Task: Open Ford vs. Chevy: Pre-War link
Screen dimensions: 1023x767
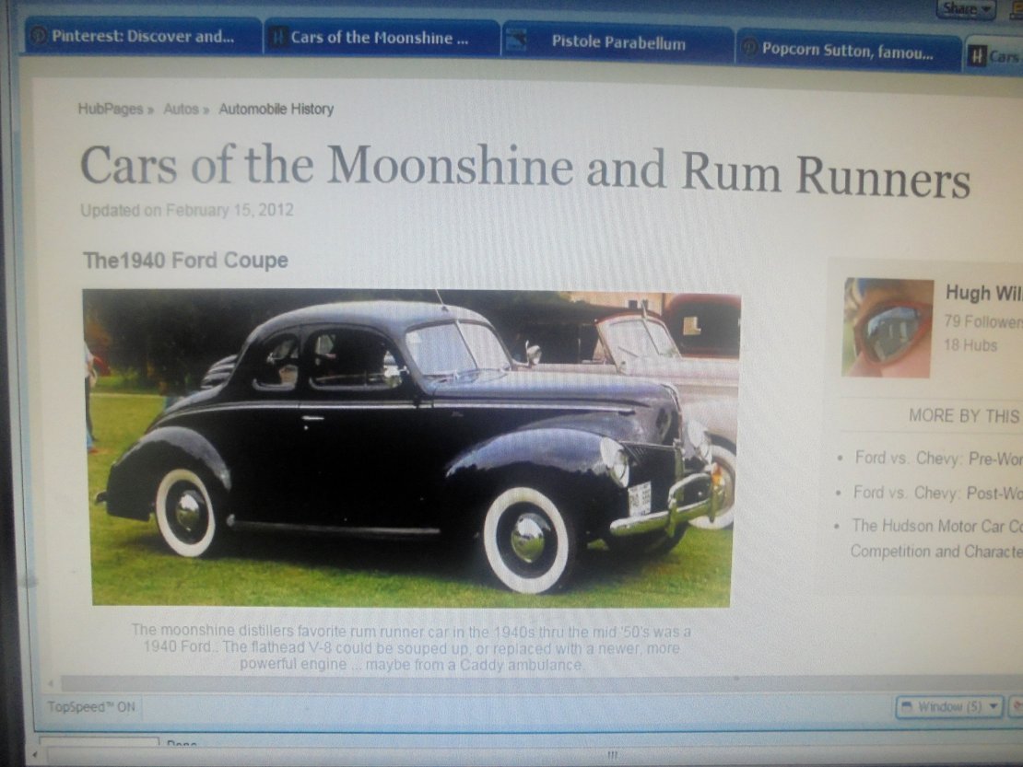Action: click(939, 459)
